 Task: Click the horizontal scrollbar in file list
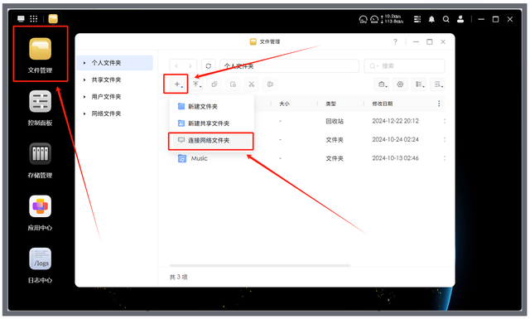pyautogui.click(x=260, y=265)
